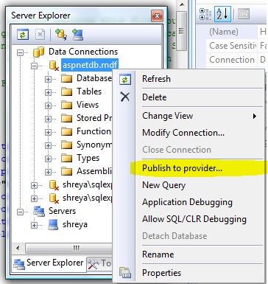Click the Connect to Database toolbar icon
This screenshot has height=284, width=268.
coord(61,35)
